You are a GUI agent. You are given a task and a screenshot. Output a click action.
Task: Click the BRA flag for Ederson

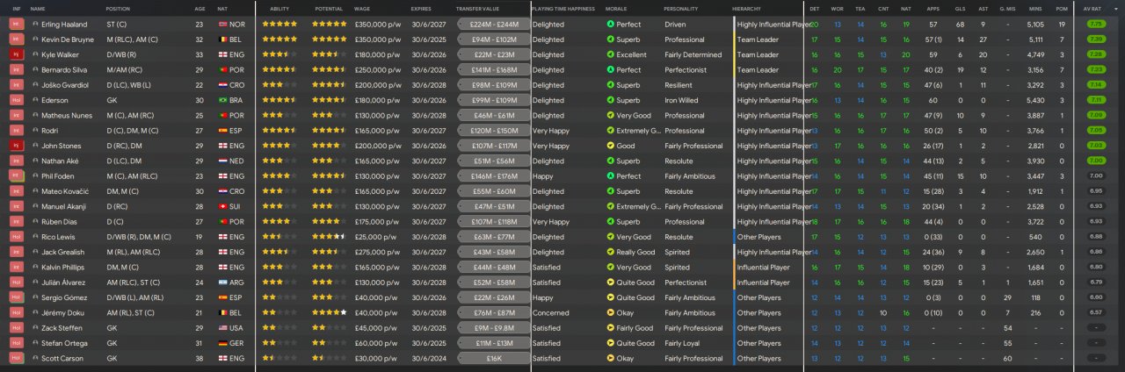pyautogui.click(x=221, y=100)
